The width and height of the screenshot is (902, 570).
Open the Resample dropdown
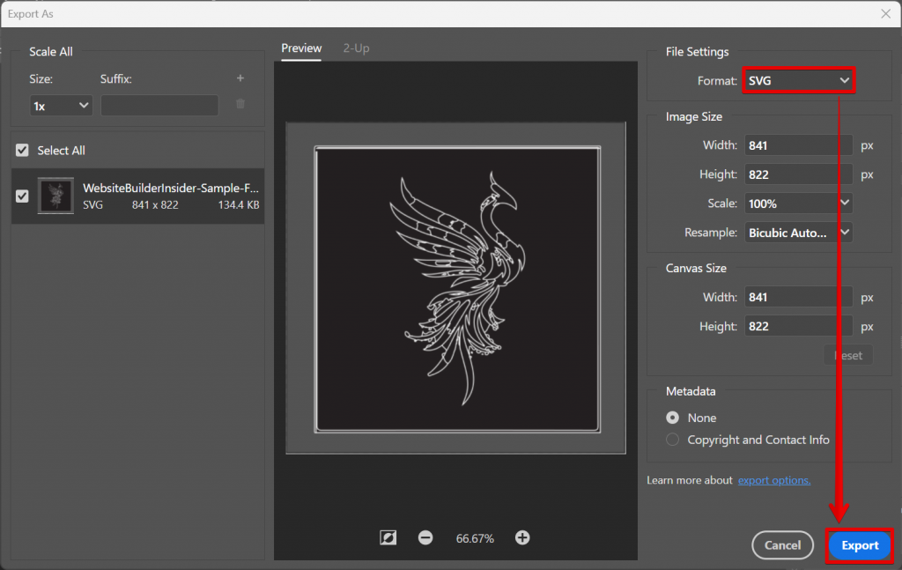tap(798, 233)
